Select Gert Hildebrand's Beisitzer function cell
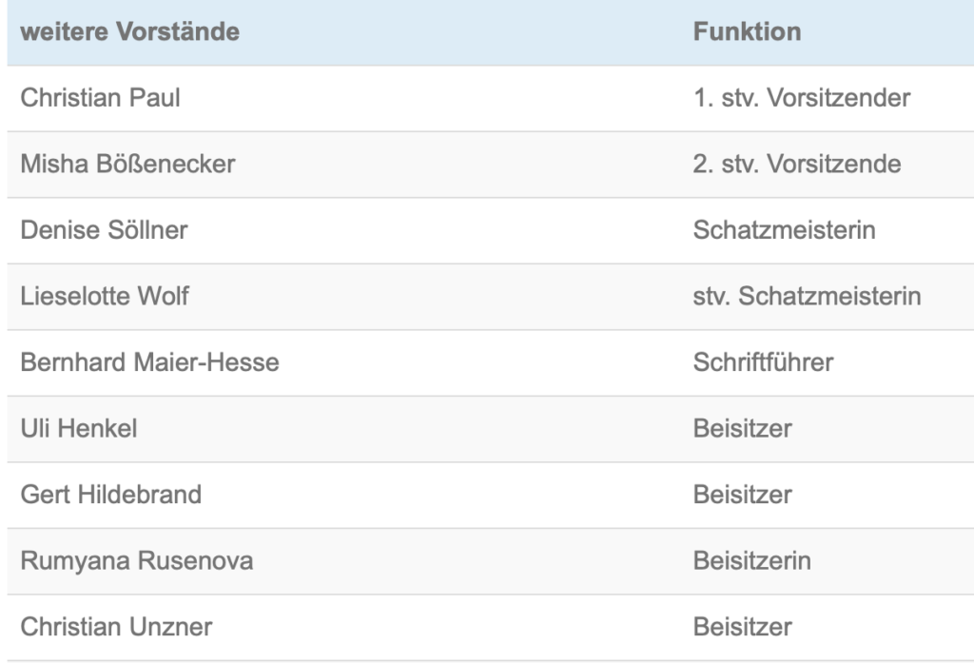 (x=742, y=495)
